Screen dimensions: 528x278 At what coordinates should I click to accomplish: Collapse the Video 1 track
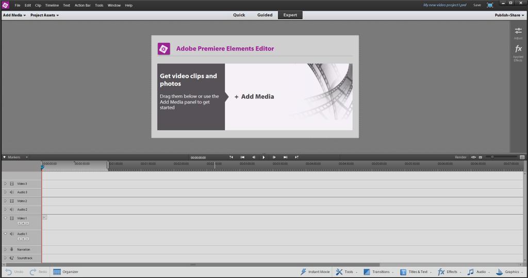click(x=5, y=218)
